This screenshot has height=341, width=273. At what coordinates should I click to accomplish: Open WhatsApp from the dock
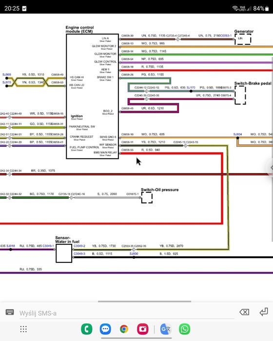[x=184, y=329]
